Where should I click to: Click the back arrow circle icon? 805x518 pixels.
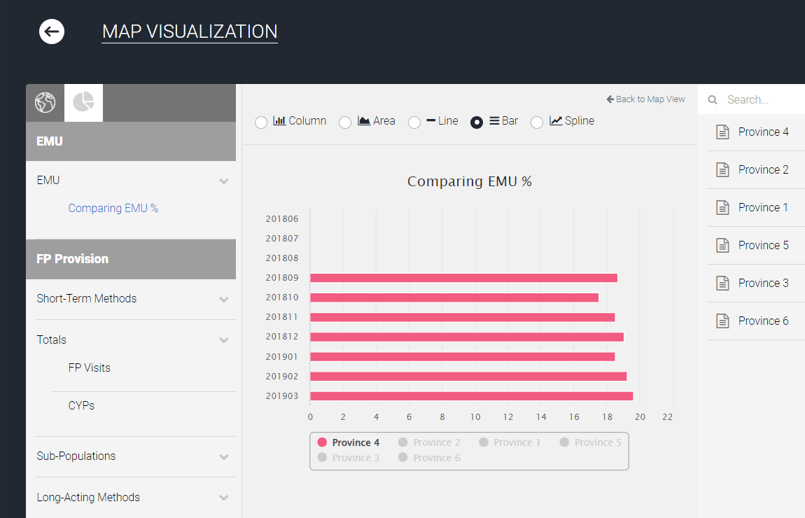[52, 31]
